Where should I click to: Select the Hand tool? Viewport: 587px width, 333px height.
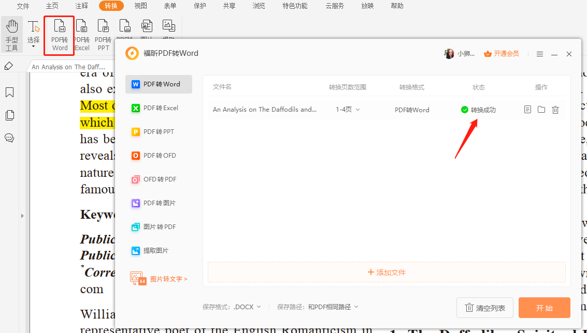[x=11, y=34]
